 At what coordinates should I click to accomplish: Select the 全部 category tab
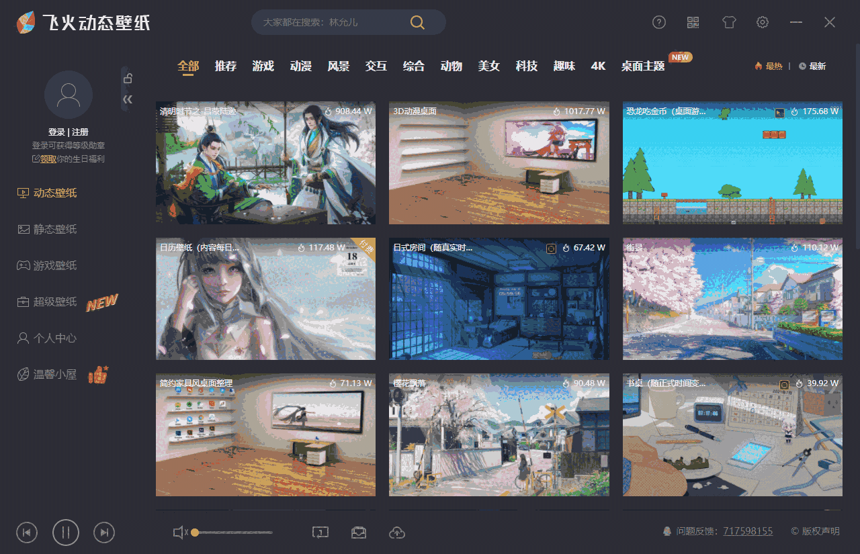point(188,66)
